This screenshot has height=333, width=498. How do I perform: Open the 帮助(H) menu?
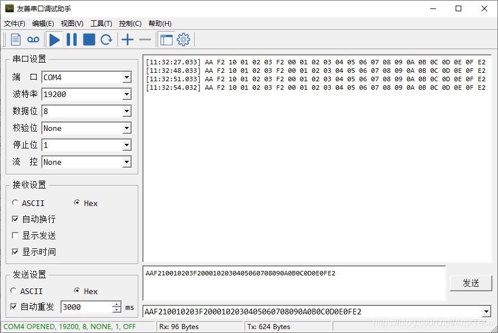(160, 24)
